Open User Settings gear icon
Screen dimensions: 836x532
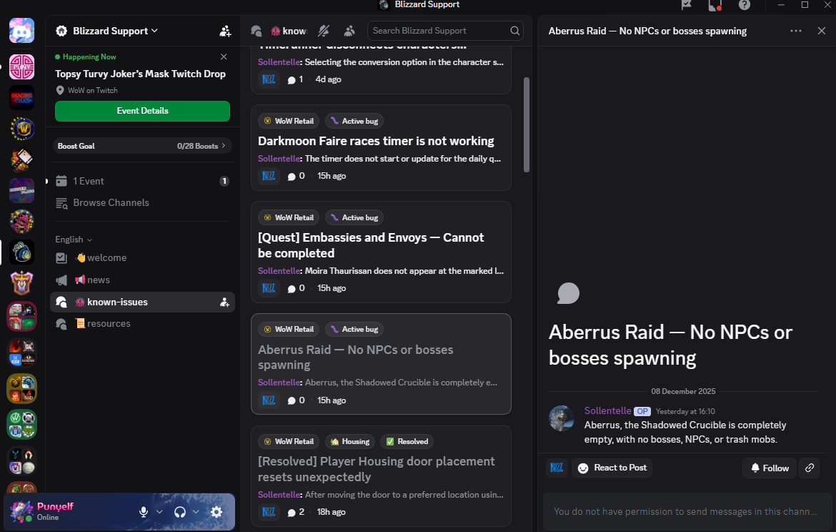pyautogui.click(x=217, y=512)
